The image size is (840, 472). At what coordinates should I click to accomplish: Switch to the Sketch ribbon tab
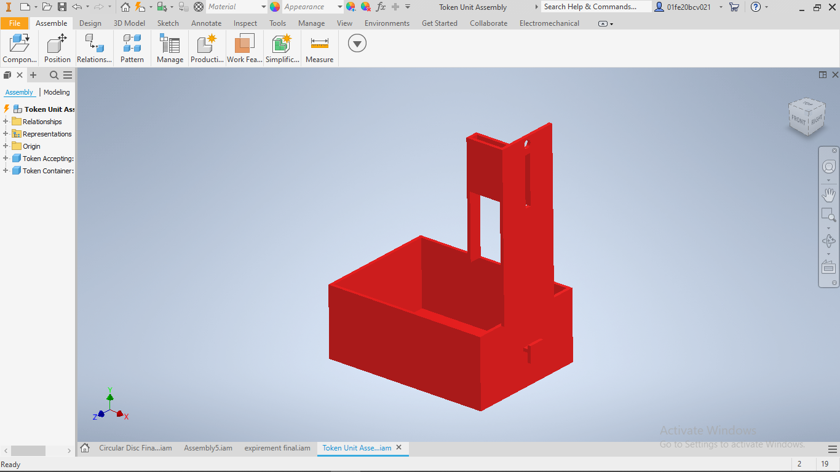point(168,23)
